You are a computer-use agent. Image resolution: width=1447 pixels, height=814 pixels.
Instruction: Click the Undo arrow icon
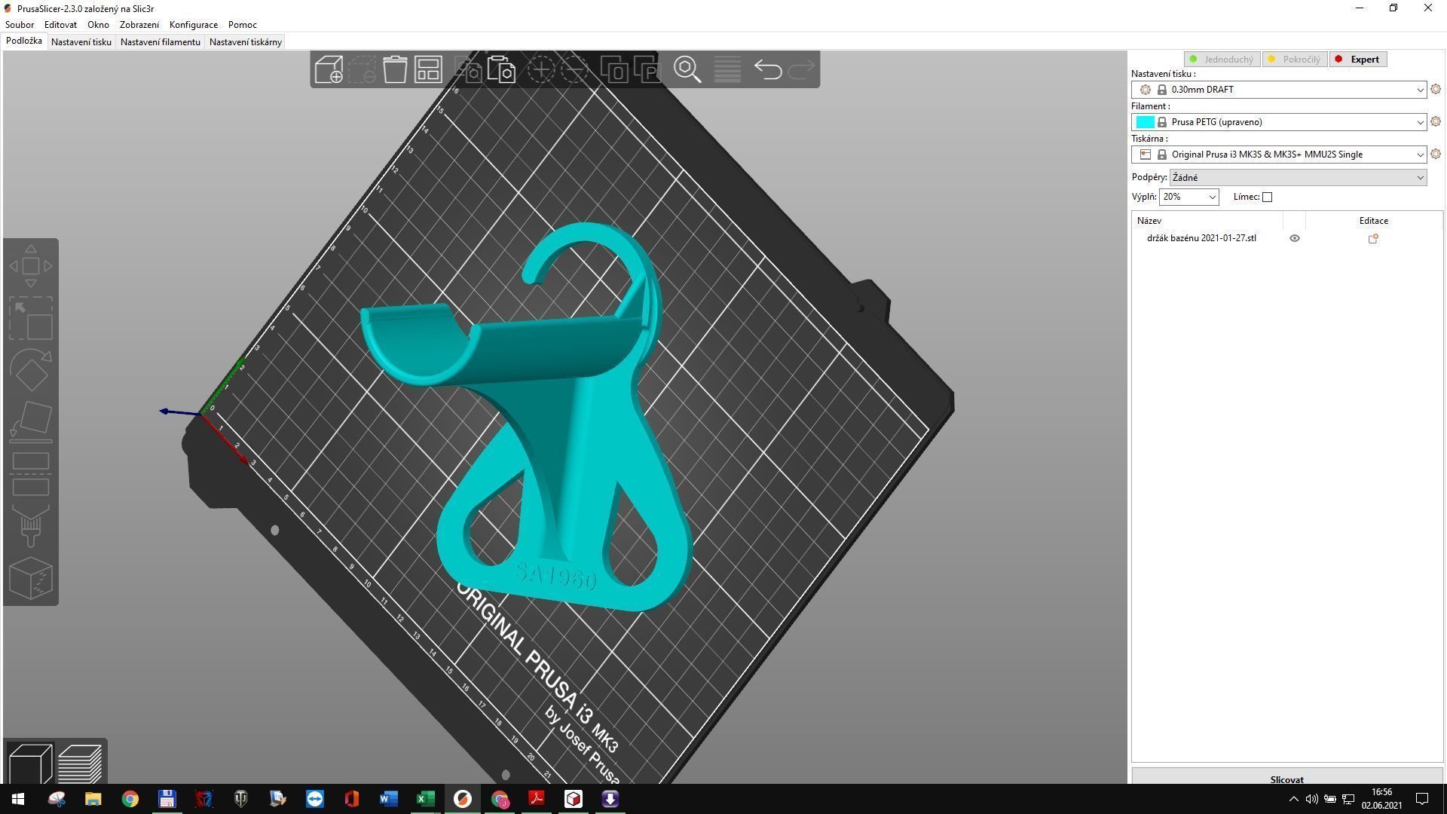click(x=767, y=70)
